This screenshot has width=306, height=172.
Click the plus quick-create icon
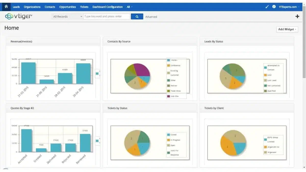[297, 17]
